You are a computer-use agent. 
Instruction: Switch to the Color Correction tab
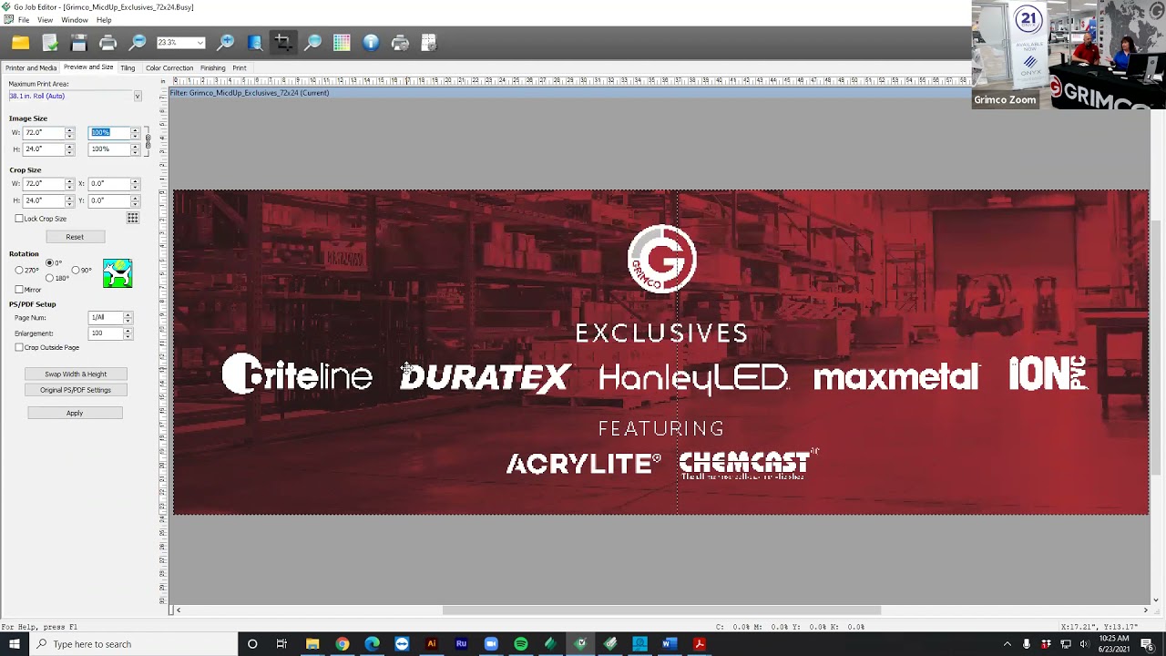(169, 67)
